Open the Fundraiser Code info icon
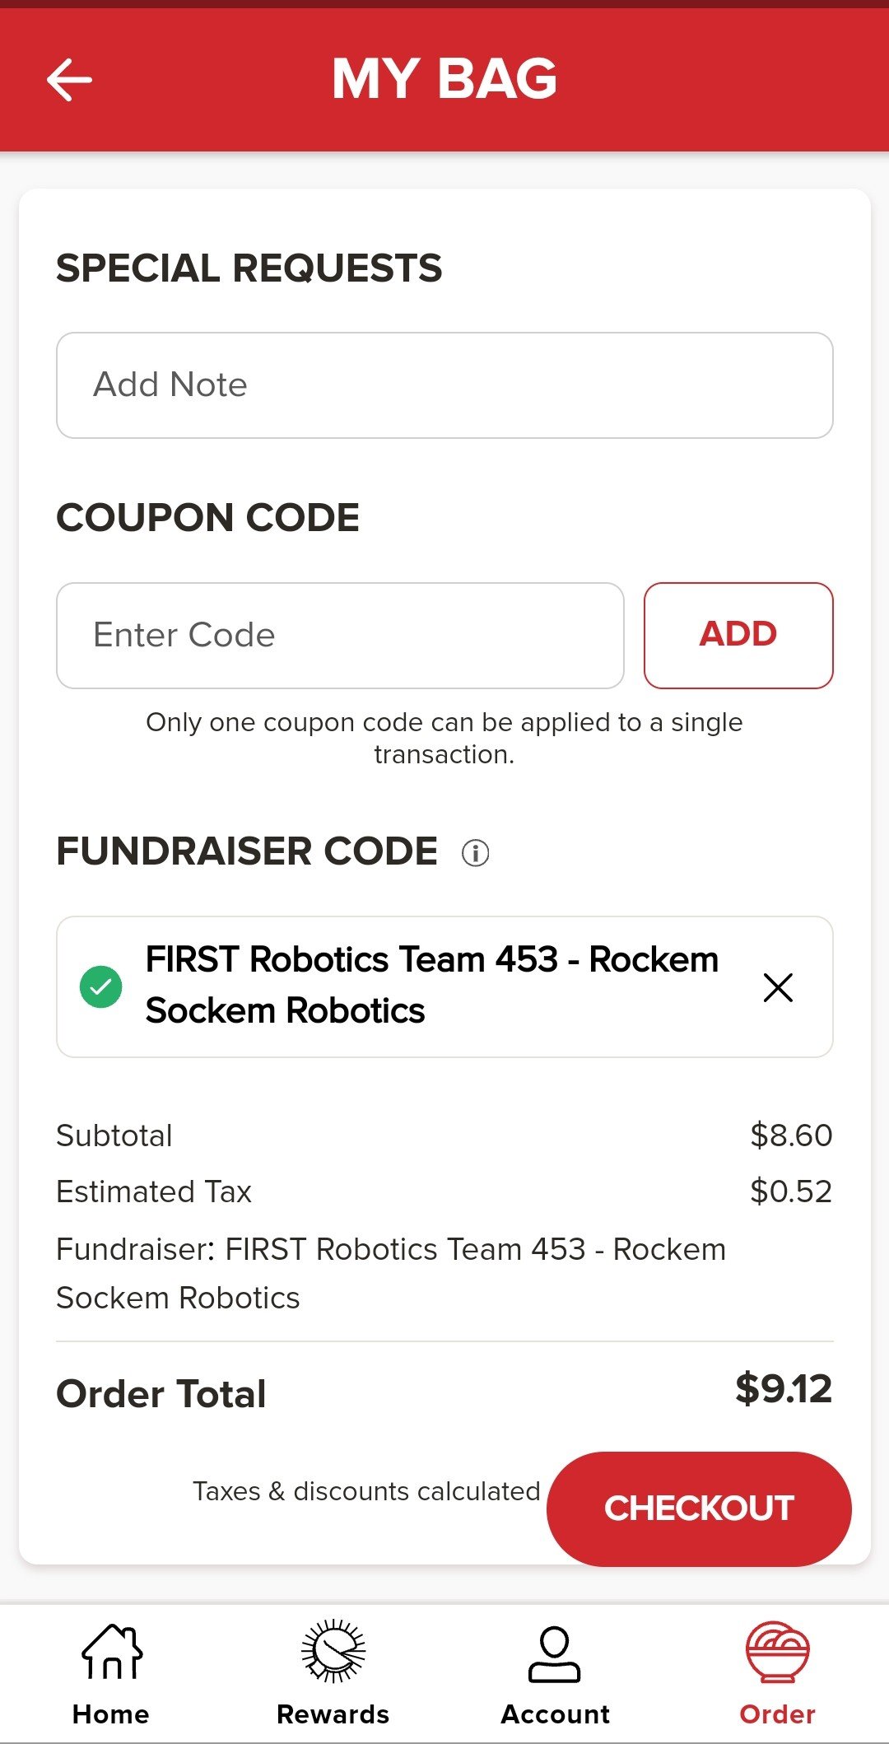The width and height of the screenshot is (889, 1744). (475, 852)
